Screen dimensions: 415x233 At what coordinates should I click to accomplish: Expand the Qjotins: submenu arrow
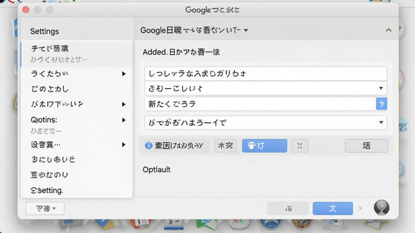[x=124, y=120]
